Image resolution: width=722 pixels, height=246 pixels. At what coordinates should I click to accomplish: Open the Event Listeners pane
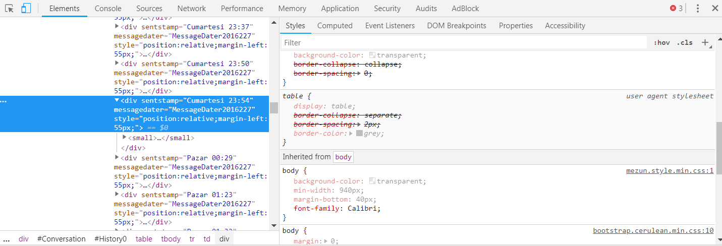[x=390, y=26]
